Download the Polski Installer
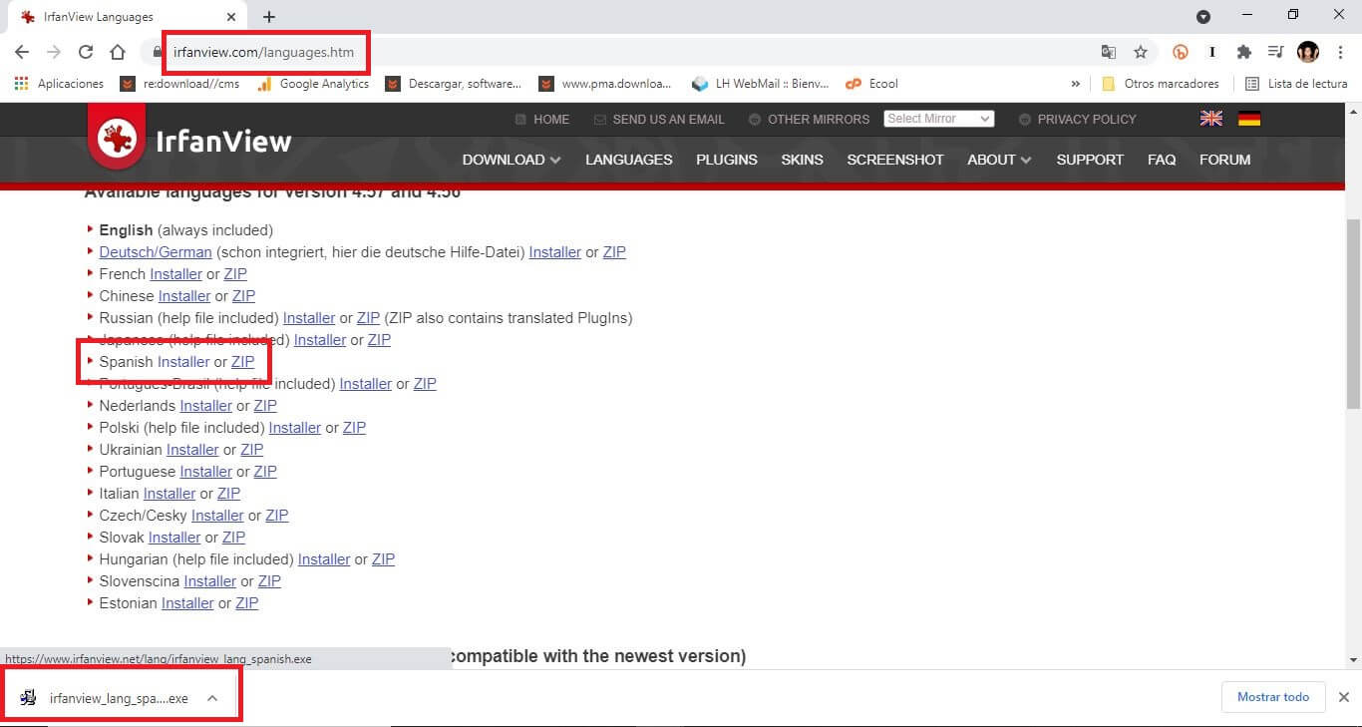Screen dimensions: 1362x727 [x=295, y=428]
